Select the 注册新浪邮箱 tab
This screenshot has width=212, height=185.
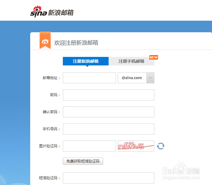86,61
